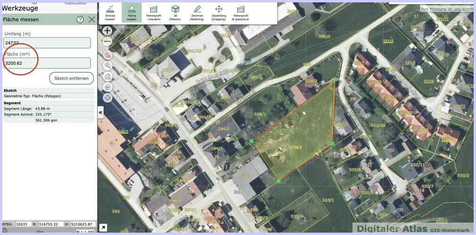Click parcel label 194/2 on the map
The height and width of the screenshot is (235, 476).
(x=224, y=129)
